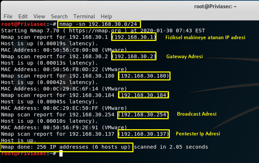
Task: Open the Search menu
Action: point(59,16)
